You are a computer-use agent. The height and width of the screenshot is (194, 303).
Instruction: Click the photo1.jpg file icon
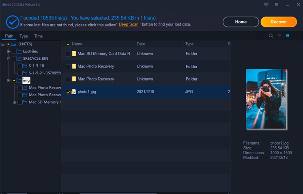[74, 92]
